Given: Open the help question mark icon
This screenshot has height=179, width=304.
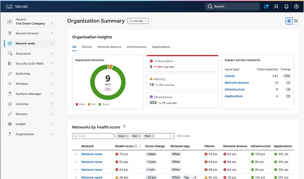Looking at the screenshot, I should click(x=296, y=6).
